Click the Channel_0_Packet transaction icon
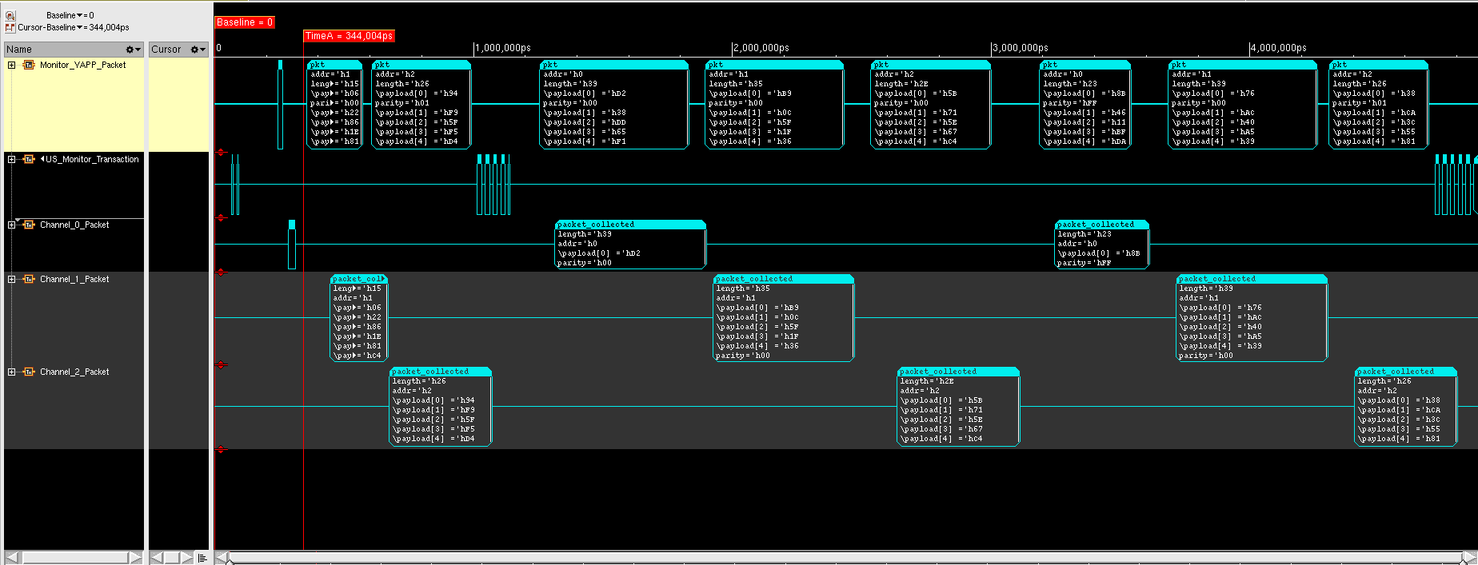Viewport: 1478px width, 565px height. 29,225
